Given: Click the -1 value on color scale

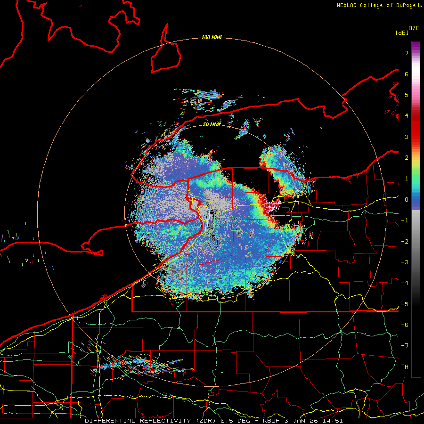Looking at the screenshot, I should click(405, 220).
